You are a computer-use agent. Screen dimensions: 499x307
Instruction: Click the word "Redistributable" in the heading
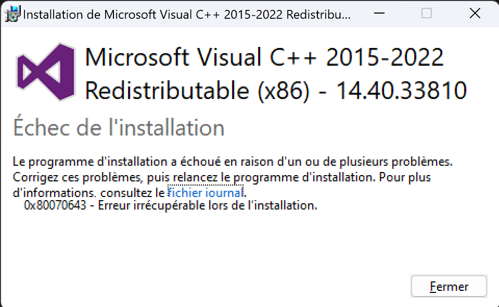(x=167, y=90)
